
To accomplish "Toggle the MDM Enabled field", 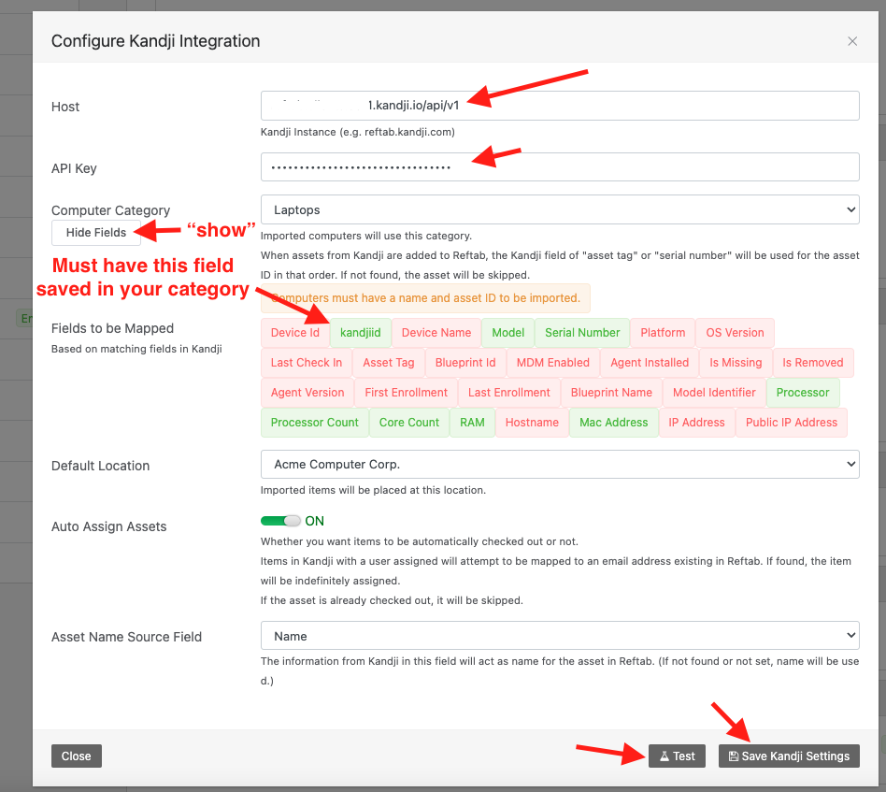I will 552,362.
